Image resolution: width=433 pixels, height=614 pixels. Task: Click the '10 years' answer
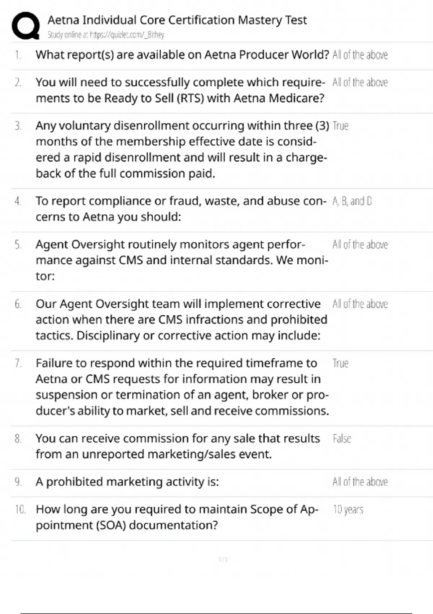pyautogui.click(x=348, y=510)
